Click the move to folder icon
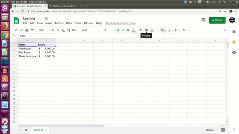239x134 pixels. click(x=46, y=18)
